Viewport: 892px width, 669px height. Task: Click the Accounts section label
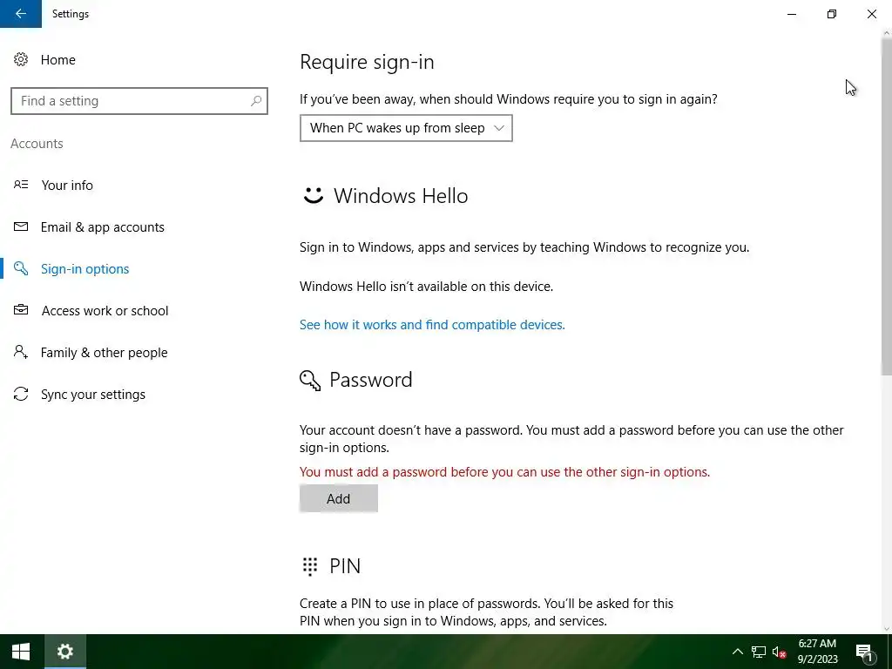click(x=37, y=144)
